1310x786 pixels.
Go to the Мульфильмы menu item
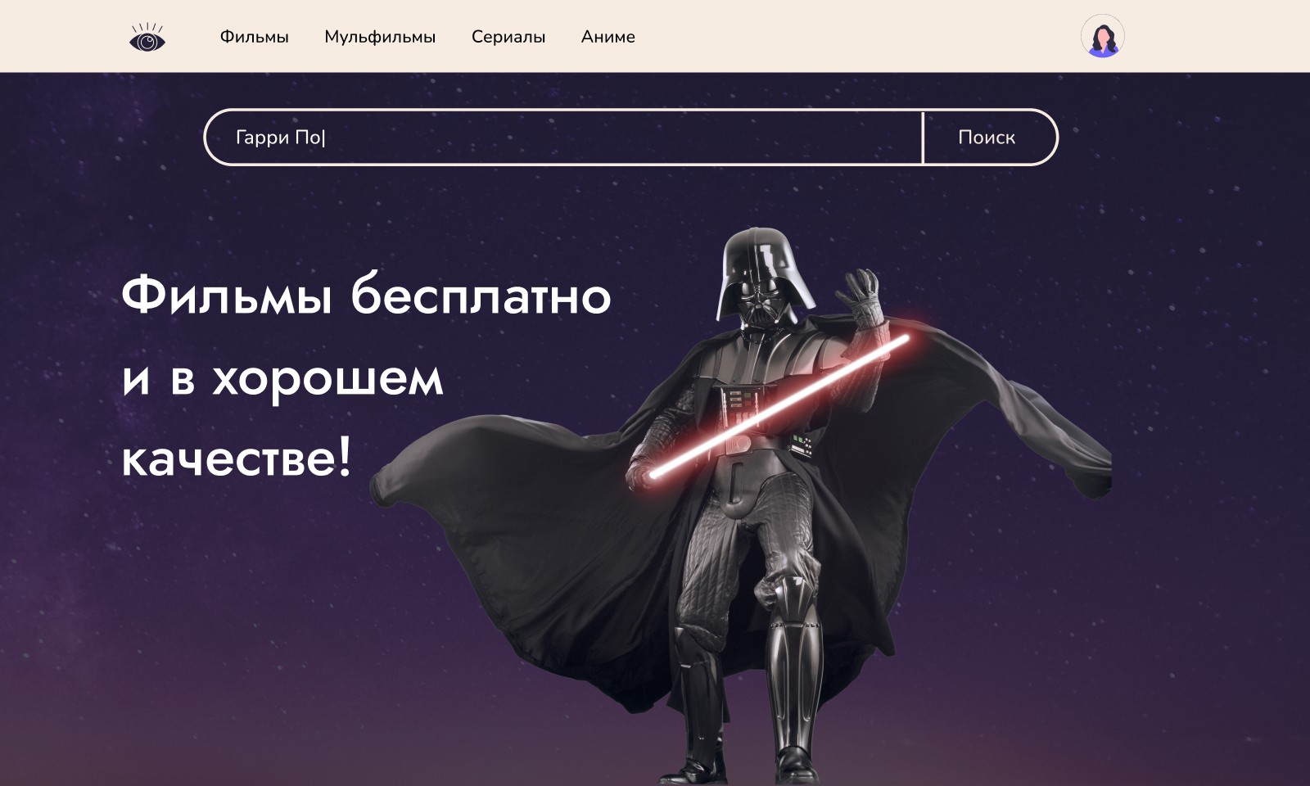point(380,37)
